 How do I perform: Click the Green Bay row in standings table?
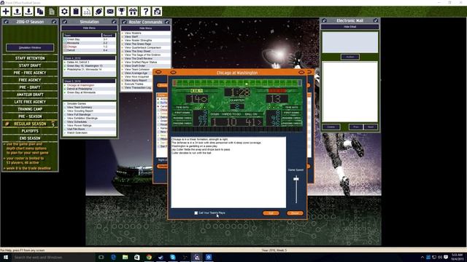89,39
